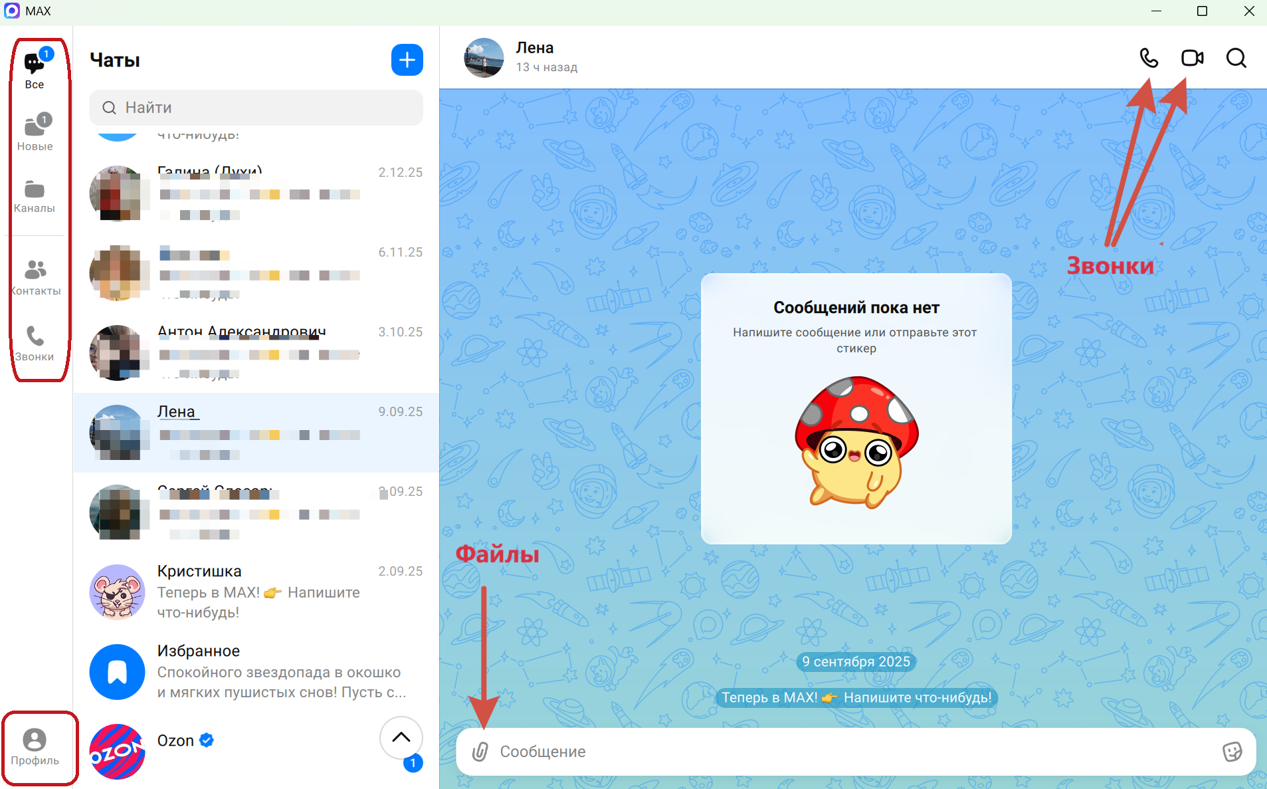Go to the Звонки section in sidebar

click(x=35, y=343)
